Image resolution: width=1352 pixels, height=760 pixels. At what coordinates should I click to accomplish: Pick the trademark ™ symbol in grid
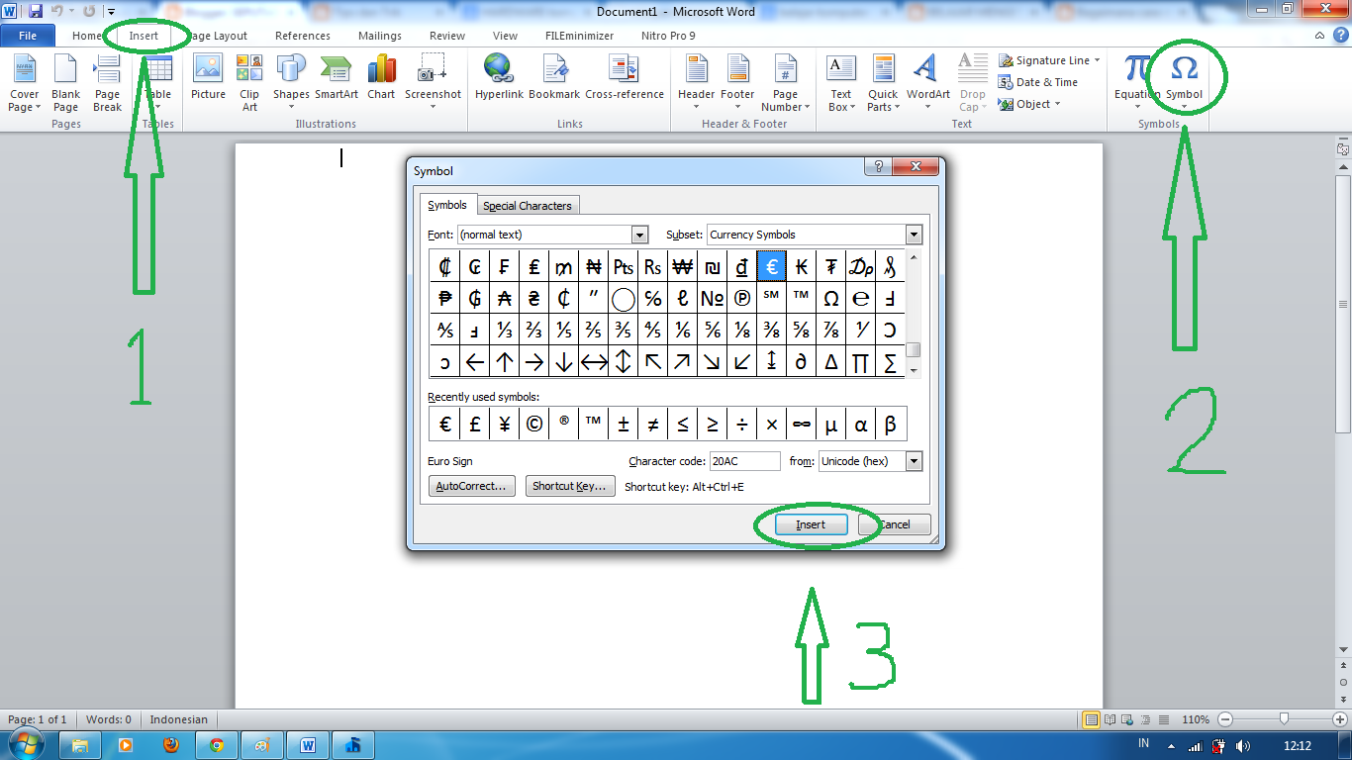click(x=801, y=298)
